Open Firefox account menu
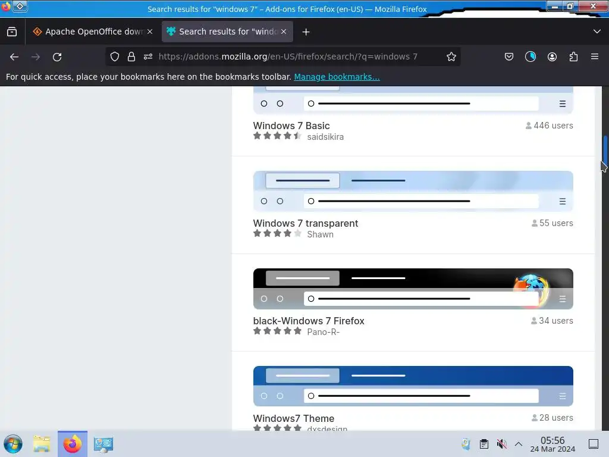The width and height of the screenshot is (609, 457). 552,57
